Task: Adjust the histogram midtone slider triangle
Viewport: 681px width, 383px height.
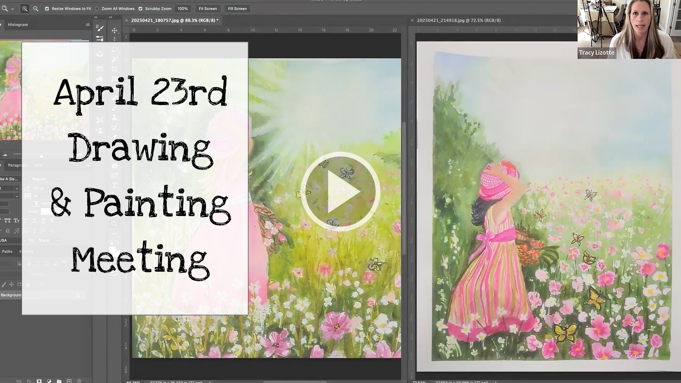Action: 41,156
